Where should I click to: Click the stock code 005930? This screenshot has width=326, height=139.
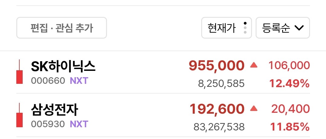48,124
